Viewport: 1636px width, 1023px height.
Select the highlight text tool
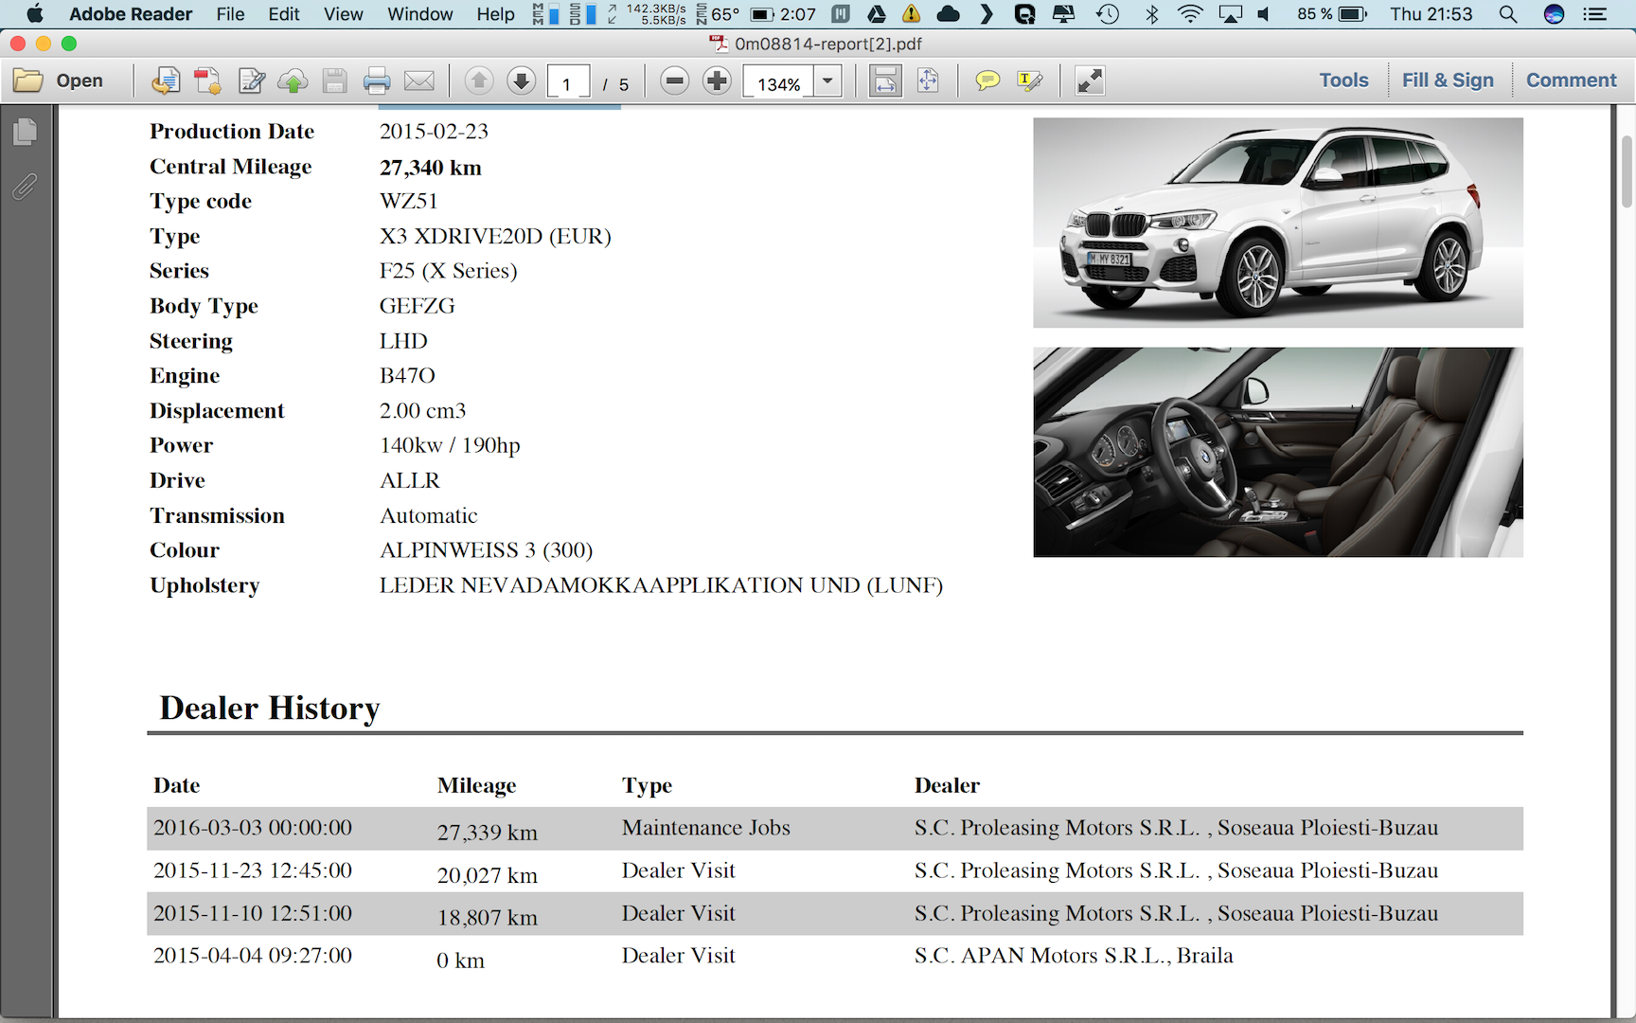(x=1029, y=81)
